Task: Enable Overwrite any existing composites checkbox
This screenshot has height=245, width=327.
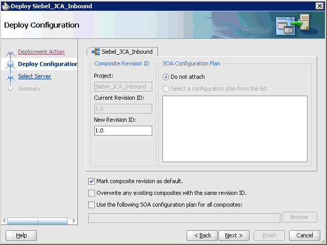Action: pos(91,193)
